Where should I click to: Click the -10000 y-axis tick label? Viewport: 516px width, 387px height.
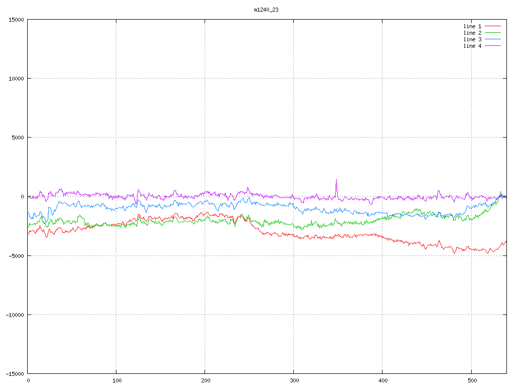pyautogui.click(x=15, y=314)
